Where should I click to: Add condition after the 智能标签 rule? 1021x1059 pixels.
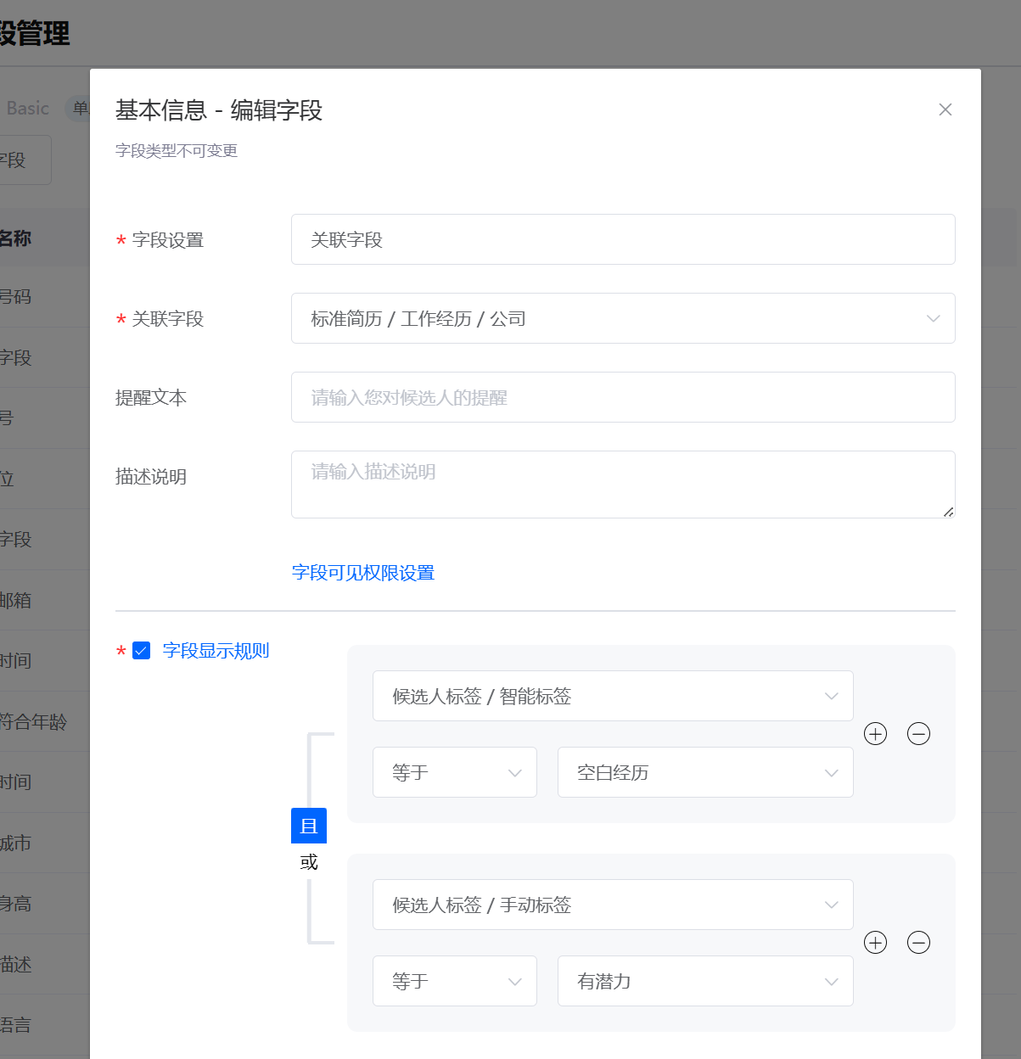pyautogui.click(x=875, y=734)
